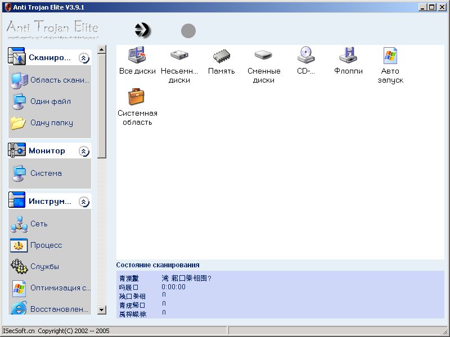Click the Anti Trojan Elite logo
The height and width of the screenshot is (337, 450).
pos(52,29)
